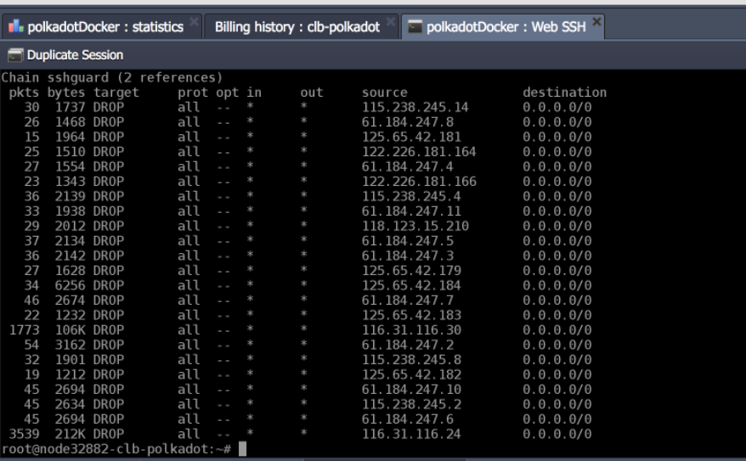
Task: Click source IP 115.238.245.14 in terminal
Action: pyautogui.click(x=415, y=107)
